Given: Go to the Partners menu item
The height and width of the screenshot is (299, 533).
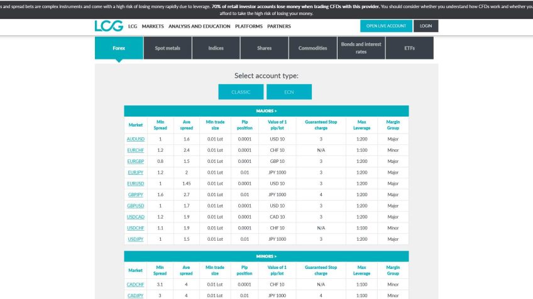Looking at the screenshot, I should pyautogui.click(x=279, y=27).
